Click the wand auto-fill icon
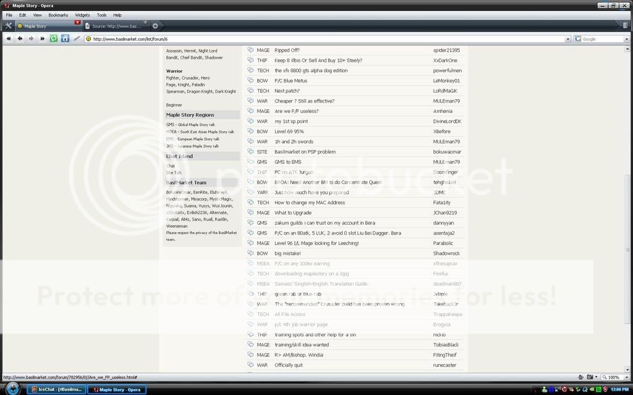This screenshot has height=395, width=633. 77,38
